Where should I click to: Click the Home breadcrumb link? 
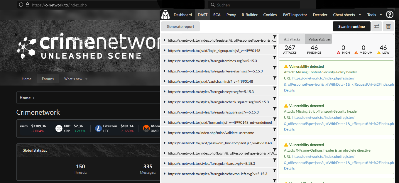tap(25, 98)
